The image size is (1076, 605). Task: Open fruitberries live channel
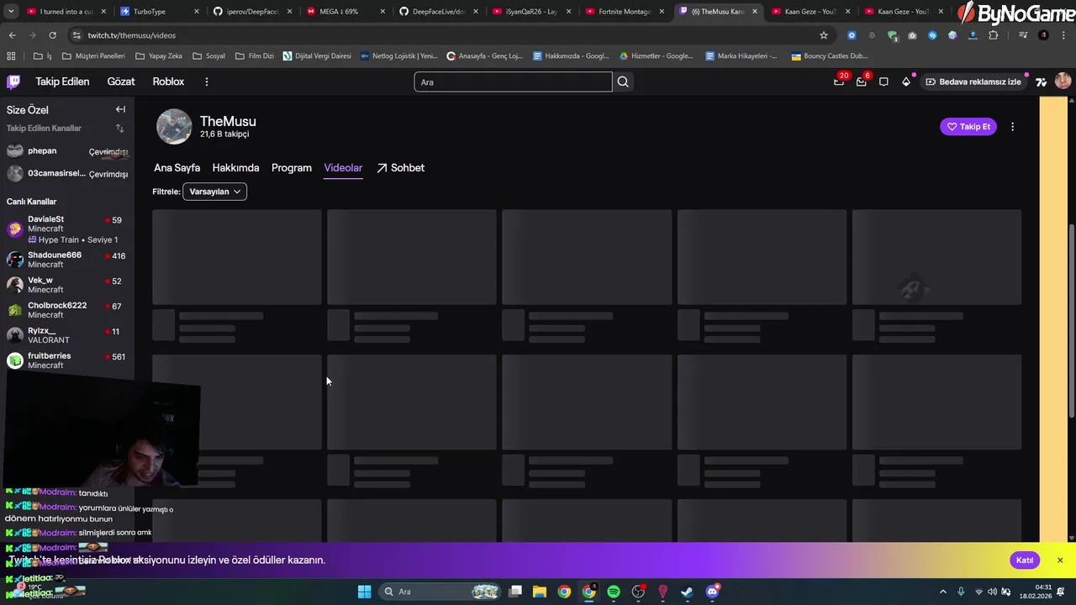pyautogui.click(x=67, y=360)
